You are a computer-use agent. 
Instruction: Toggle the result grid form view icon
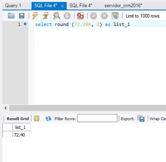point(37,119)
